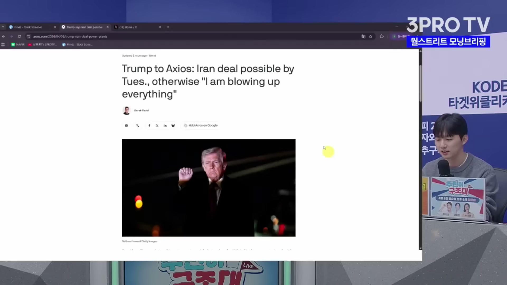Reload the Axios page

[19, 36]
